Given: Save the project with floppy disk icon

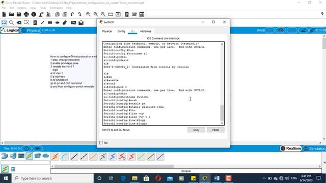Looking at the screenshot, I should point(19,14).
